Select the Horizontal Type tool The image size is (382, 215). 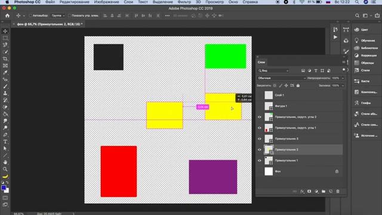pyautogui.click(x=5, y=142)
